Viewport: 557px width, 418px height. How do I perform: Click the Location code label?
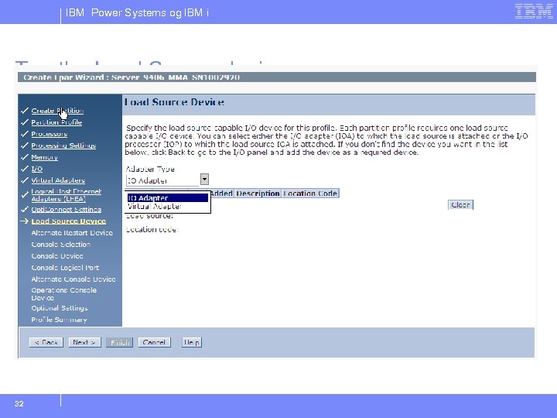point(152,230)
